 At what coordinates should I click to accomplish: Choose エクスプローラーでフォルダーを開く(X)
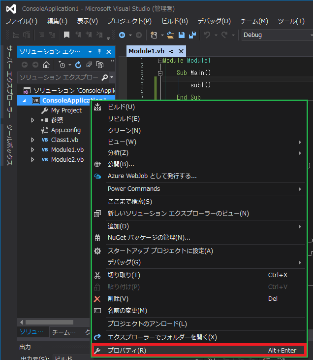tap(199, 337)
